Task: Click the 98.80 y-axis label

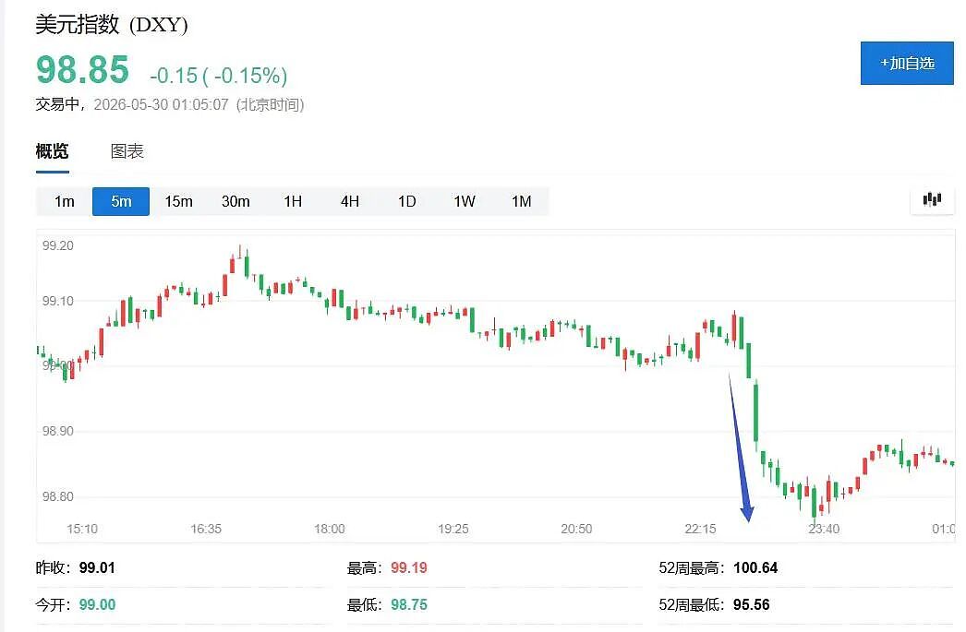Action: pyautogui.click(x=58, y=496)
